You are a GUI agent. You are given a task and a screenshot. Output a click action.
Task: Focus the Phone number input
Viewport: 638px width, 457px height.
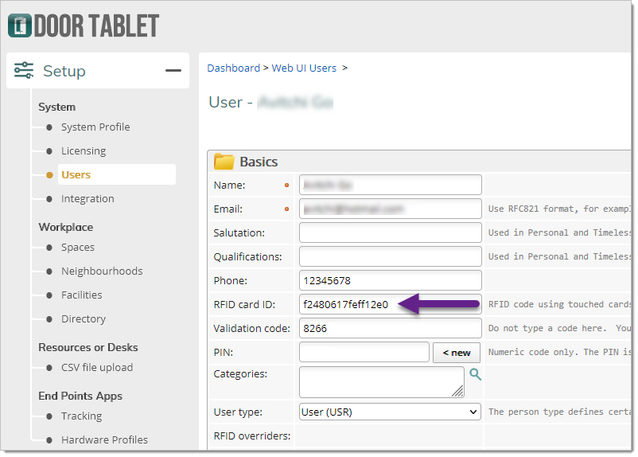point(390,280)
